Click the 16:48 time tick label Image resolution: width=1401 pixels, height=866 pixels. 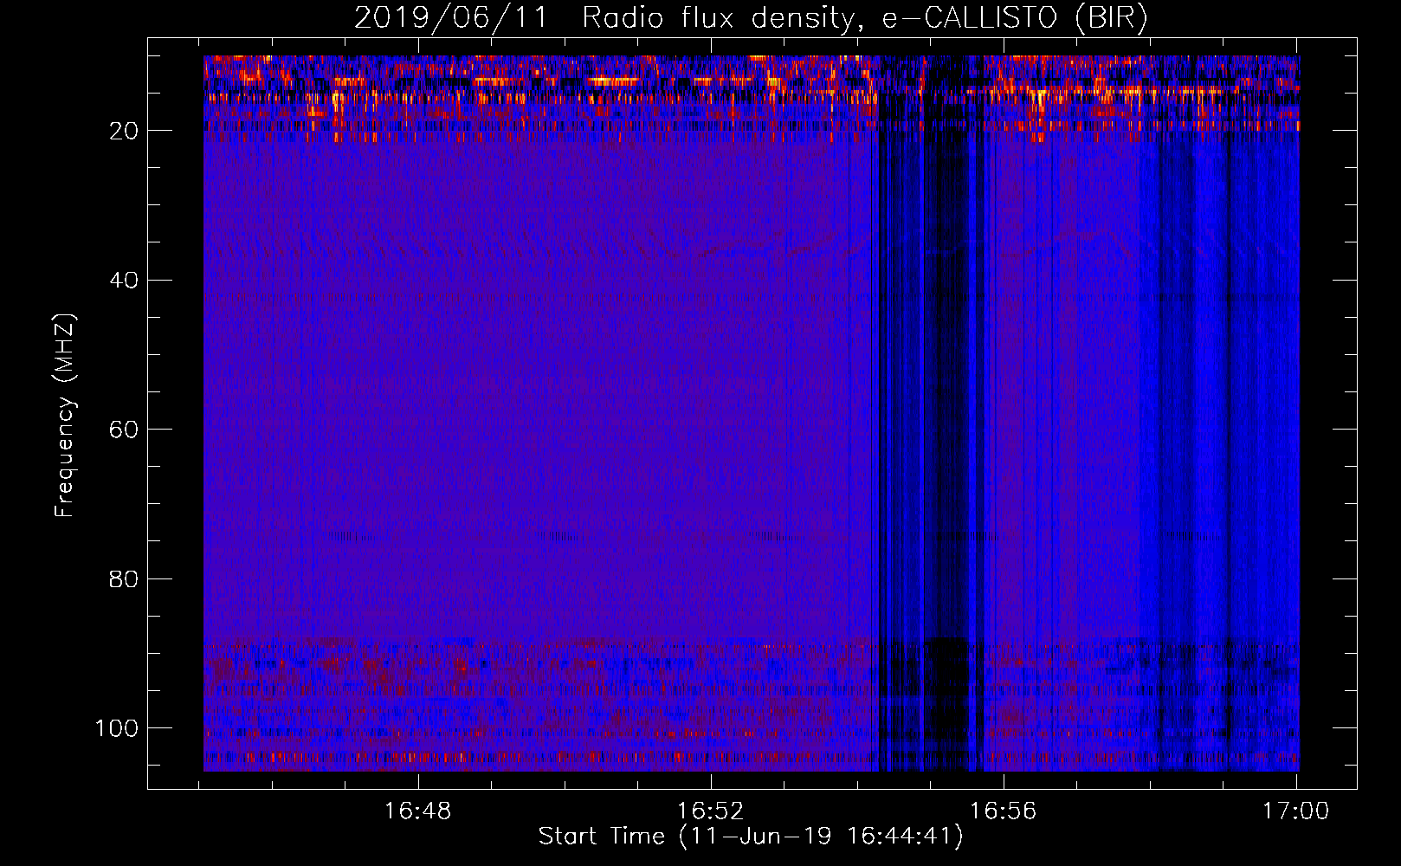pyautogui.click(x=418, y=811)
